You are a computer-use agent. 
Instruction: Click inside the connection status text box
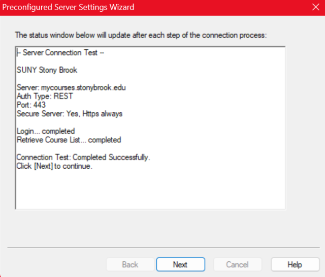(x=150, y=128)
